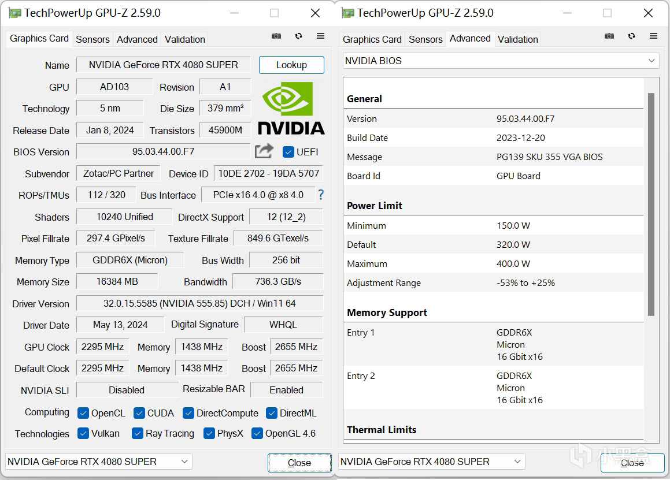Click Close button in right GPU-Z window

tap(632, 463)
